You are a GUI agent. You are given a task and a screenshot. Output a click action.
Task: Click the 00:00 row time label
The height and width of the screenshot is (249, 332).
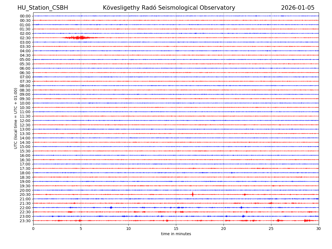point(25,16)
